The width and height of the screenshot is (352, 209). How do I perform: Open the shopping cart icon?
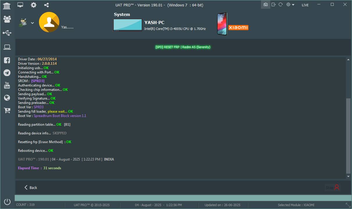click(7, 110)
